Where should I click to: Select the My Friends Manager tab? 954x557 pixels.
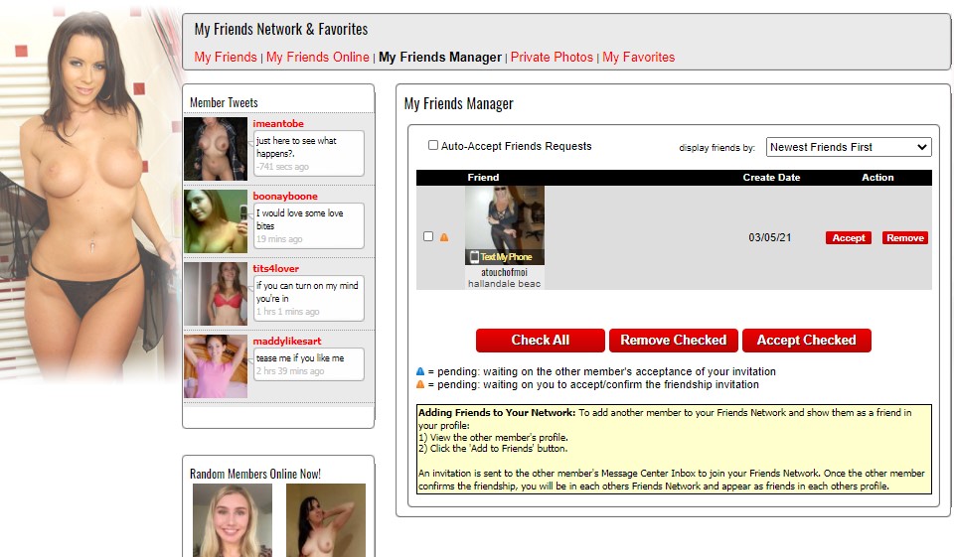pos(440,58)
